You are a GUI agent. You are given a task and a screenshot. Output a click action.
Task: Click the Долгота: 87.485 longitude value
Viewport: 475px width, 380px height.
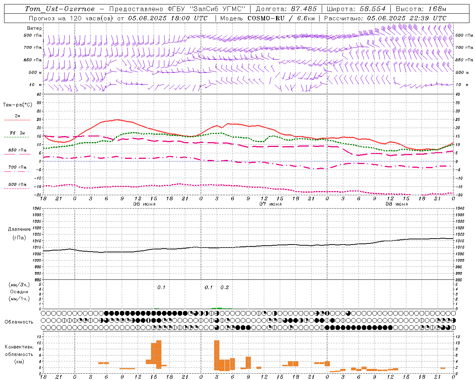click(x=286, y=9)
